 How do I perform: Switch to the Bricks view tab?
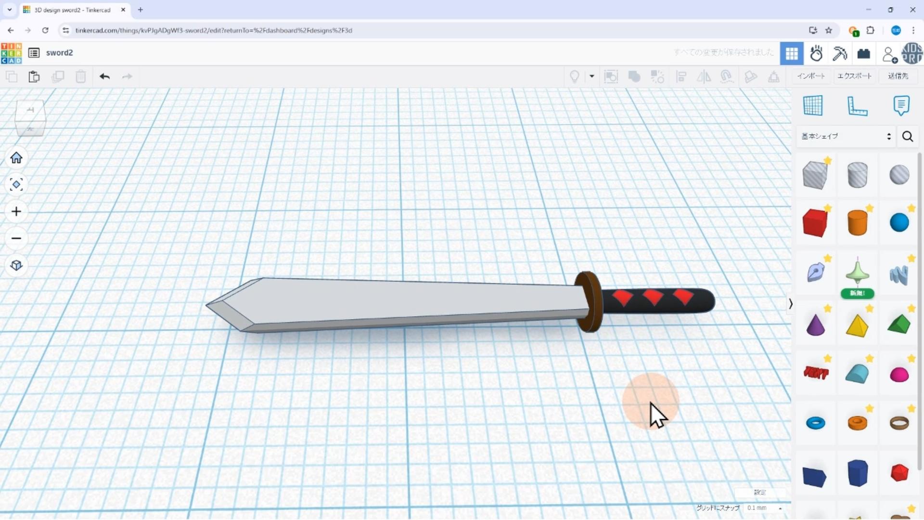[x=864, y=53]
